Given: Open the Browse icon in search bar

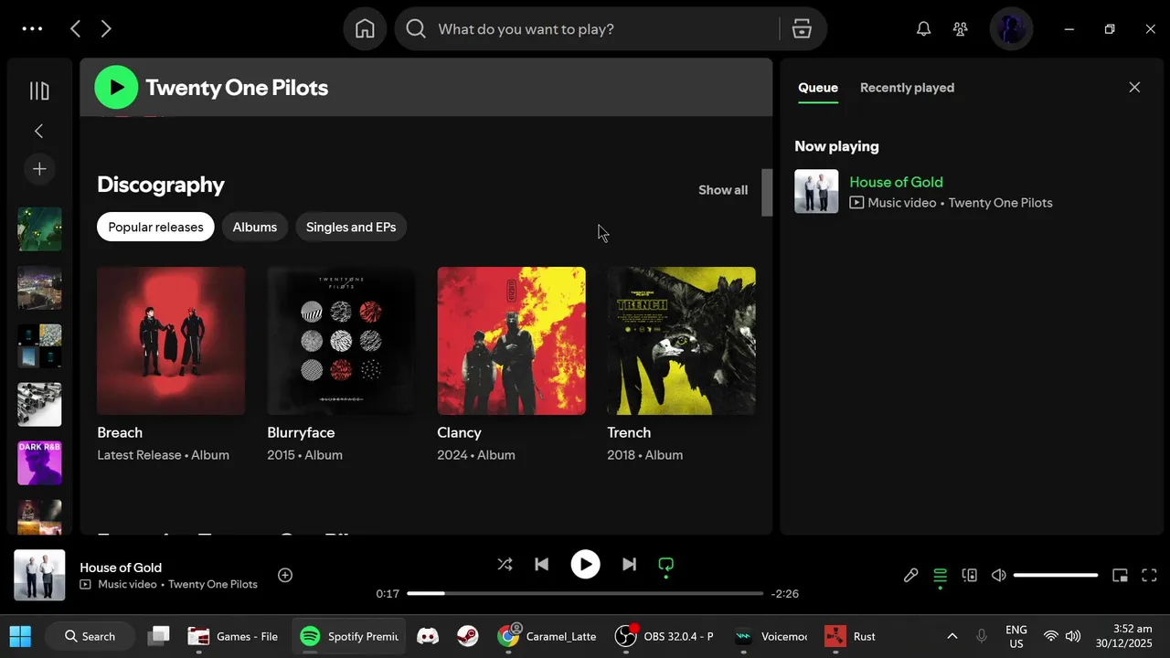Looking at the screenshot, I should tap(802, 29).
